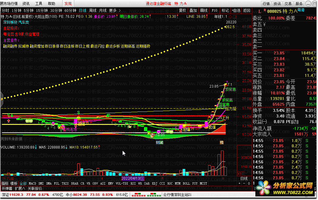Click the plus zoom-in icon on indicator bar
Viewport: 318px width, 200px height.
click(x=240, y=183)
